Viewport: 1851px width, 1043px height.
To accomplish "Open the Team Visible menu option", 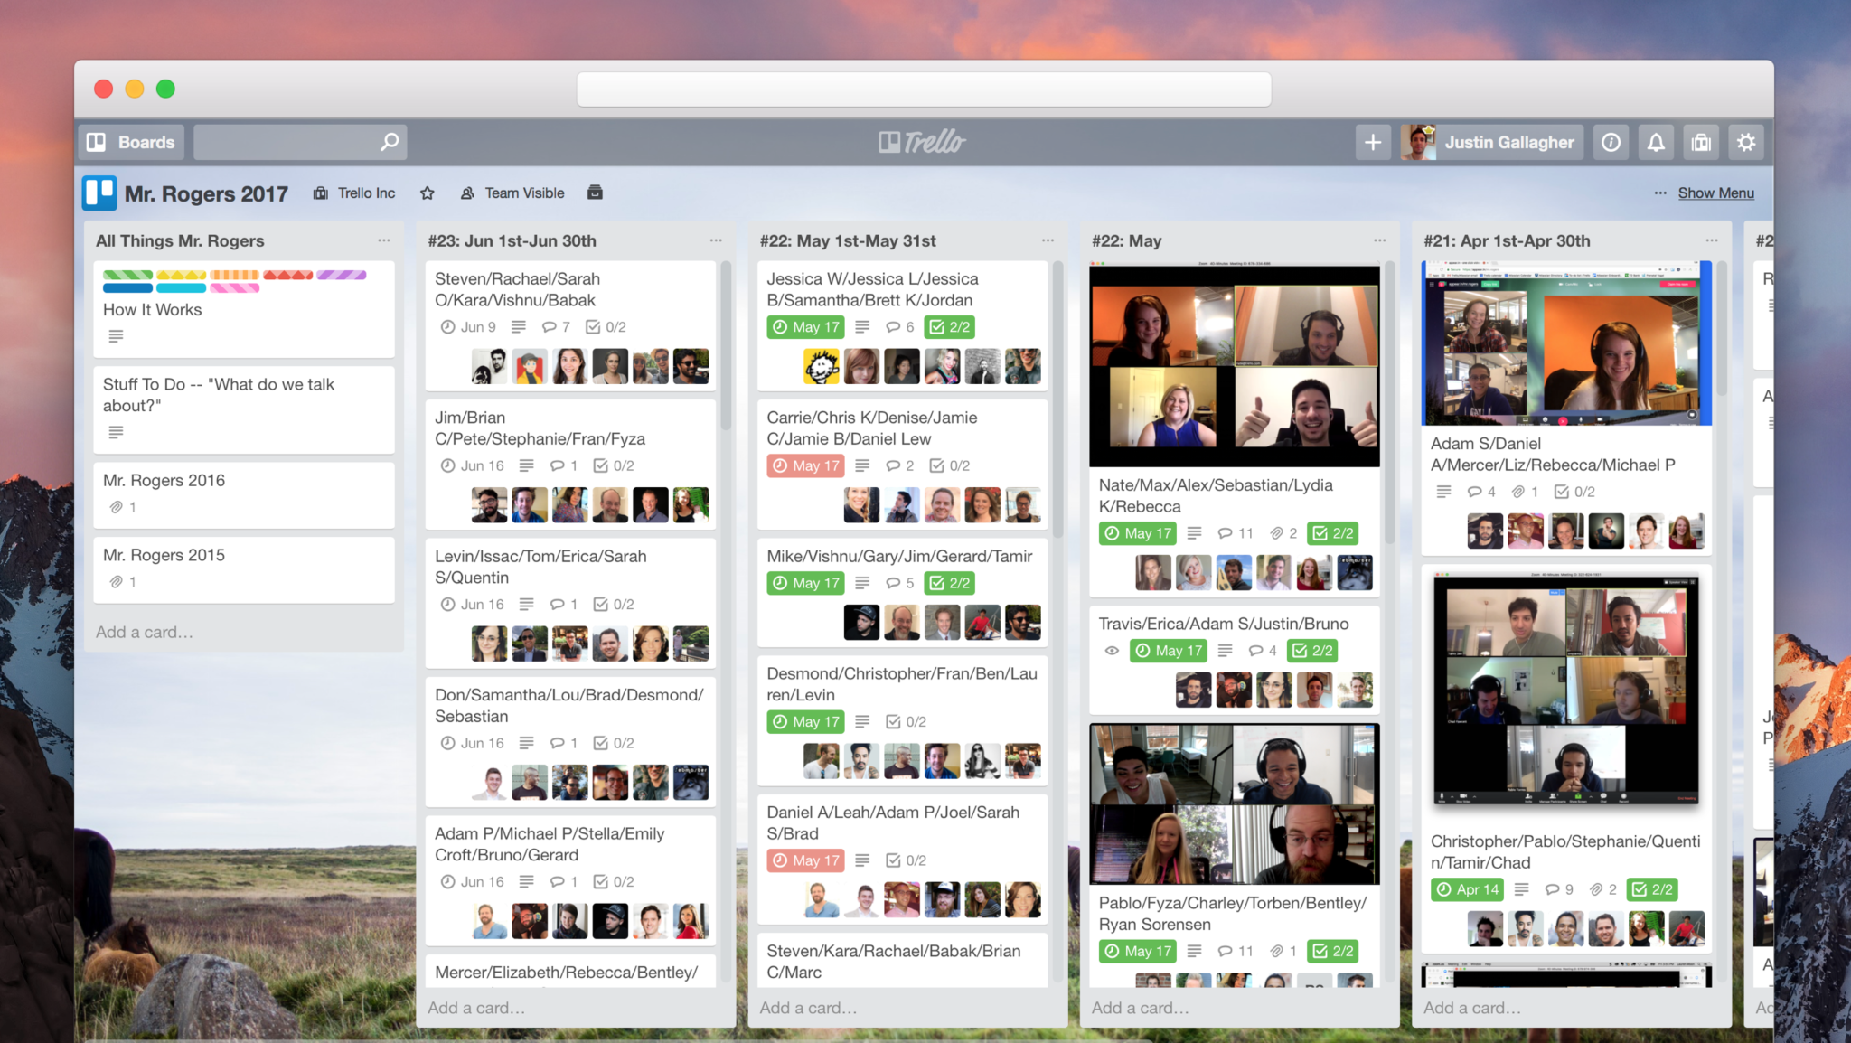I will pos(522,193).
